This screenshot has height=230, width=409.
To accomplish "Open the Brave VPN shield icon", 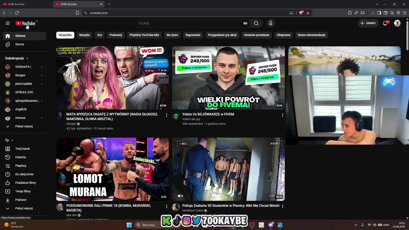I will pyautogui.click(x=398, y=13).
